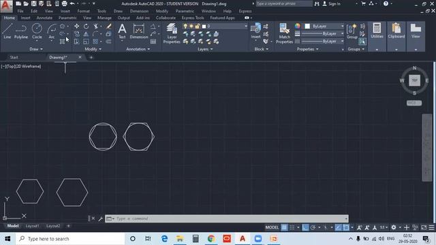Activate the Fillet tool
Image resolution: width=436 pixels, height=245 pixels.
(95, 34)
